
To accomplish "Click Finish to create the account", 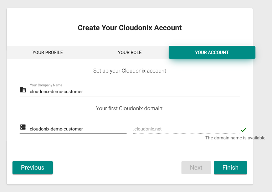I will click(230, 167).
